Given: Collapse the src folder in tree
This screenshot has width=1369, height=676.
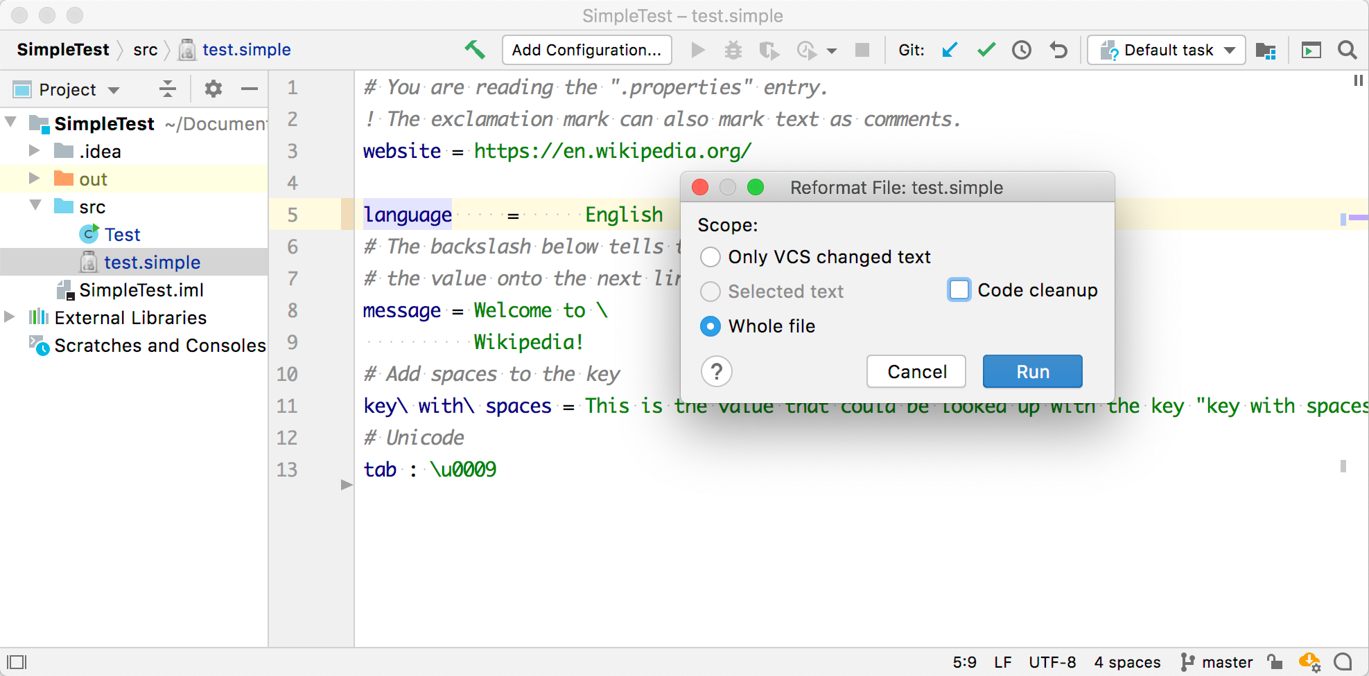Looking at the screenshot, I should click(35, 206).
